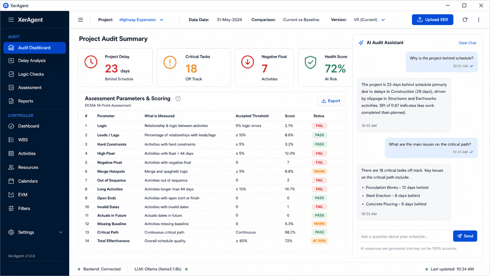Click the Critical Tasks warning icon
The height and width of the screenshot is (276, 490).
coord(170,62)
